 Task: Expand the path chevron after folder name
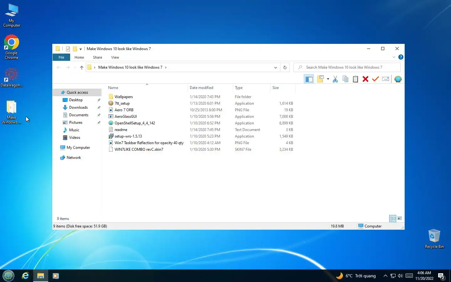coord(166,67)
